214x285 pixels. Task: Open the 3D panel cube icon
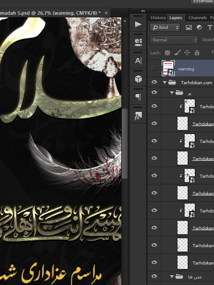tap(138, 79)
